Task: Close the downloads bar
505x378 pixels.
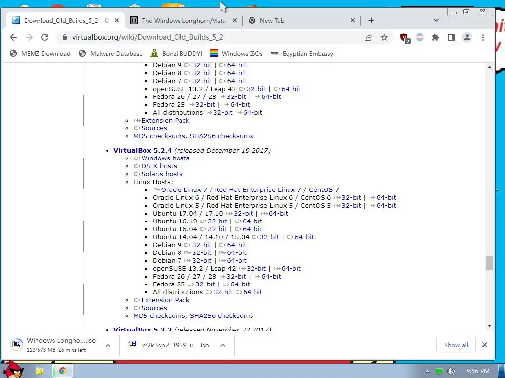Action: coord(485,345)
